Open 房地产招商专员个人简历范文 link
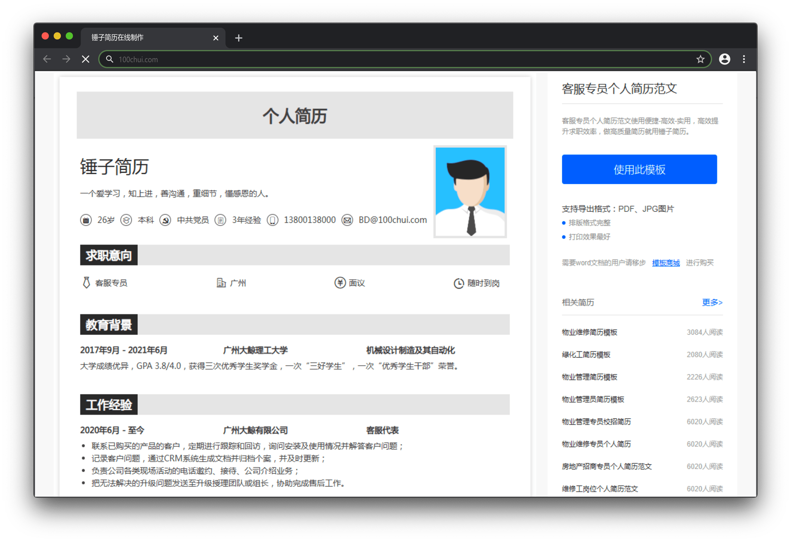 607,466
